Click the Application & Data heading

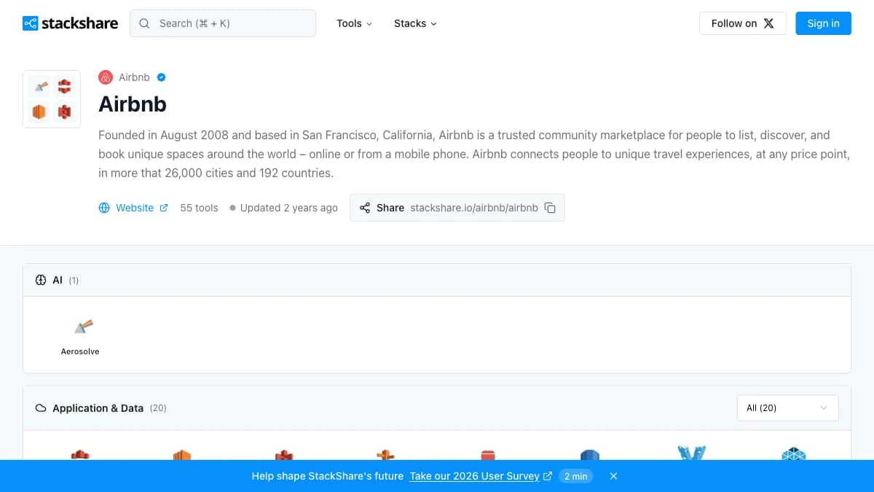(98, 408)
